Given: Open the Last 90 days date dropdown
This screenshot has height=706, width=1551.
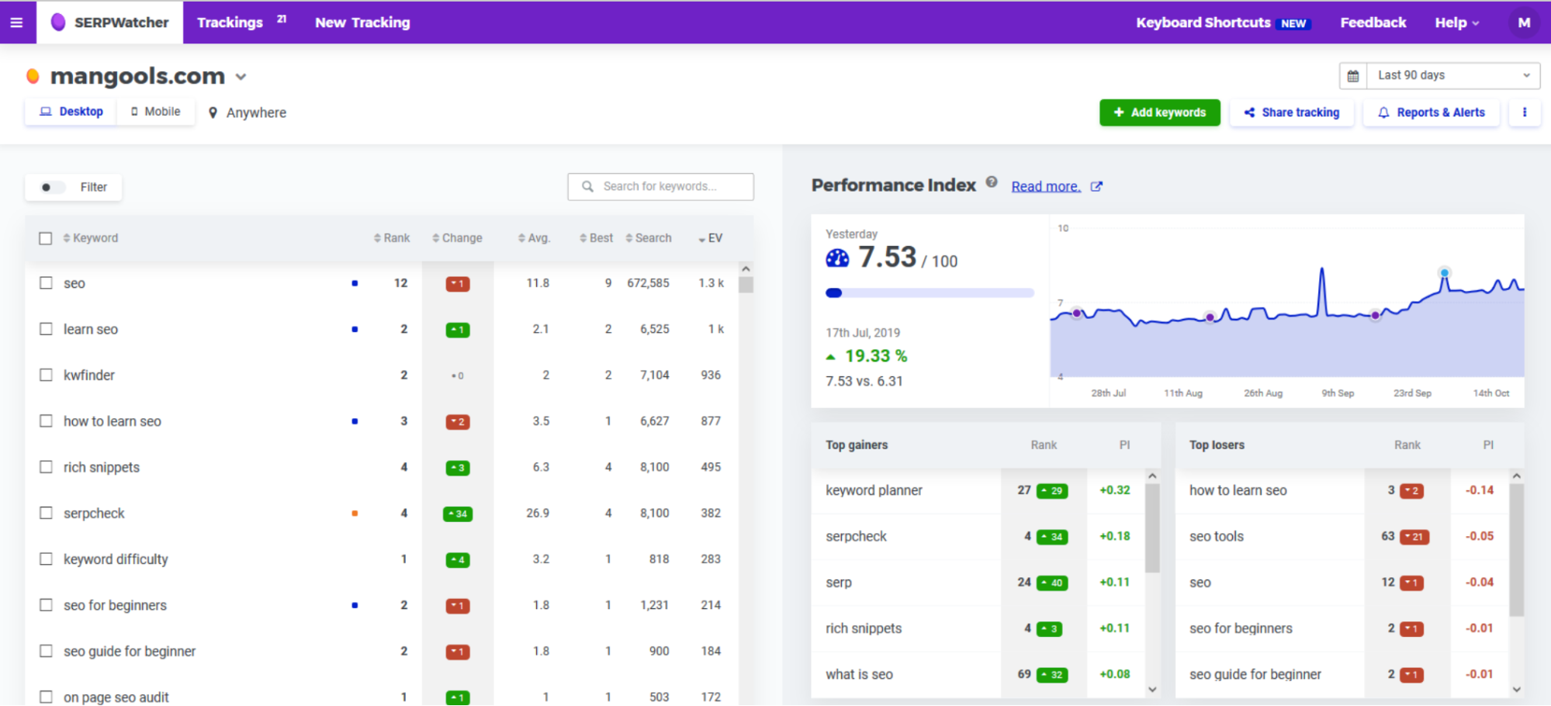Looking at the screenshot, I should click(x=1452, y=76).
